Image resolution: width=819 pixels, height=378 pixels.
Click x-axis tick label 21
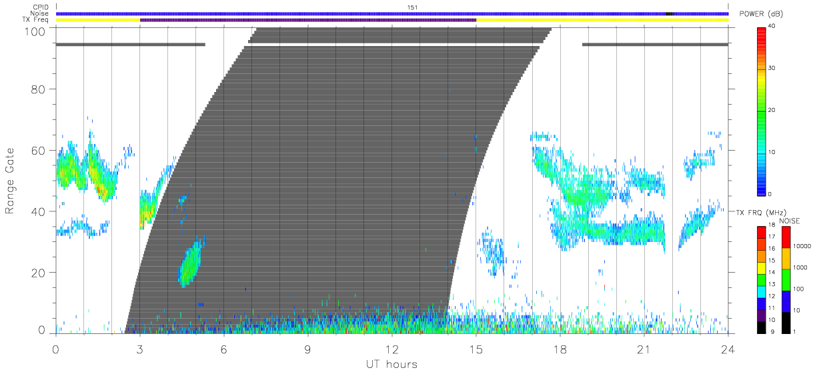click(644, 349)
